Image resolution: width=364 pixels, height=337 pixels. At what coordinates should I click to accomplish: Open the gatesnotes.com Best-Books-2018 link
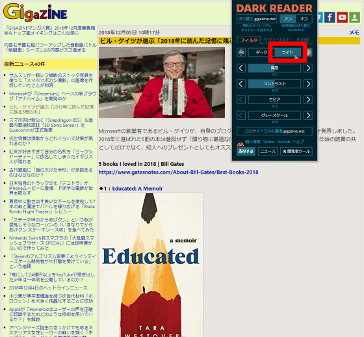(178, 172)
